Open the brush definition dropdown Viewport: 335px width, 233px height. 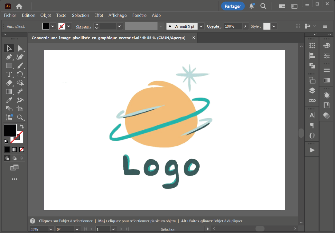(201, 26)
